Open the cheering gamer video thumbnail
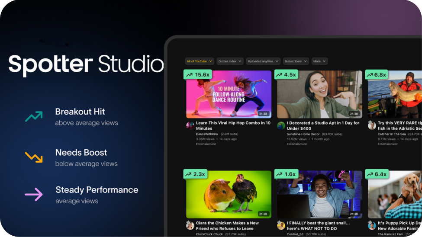Image resolution: width=422 pixels, height=237 pixels. 319,194
